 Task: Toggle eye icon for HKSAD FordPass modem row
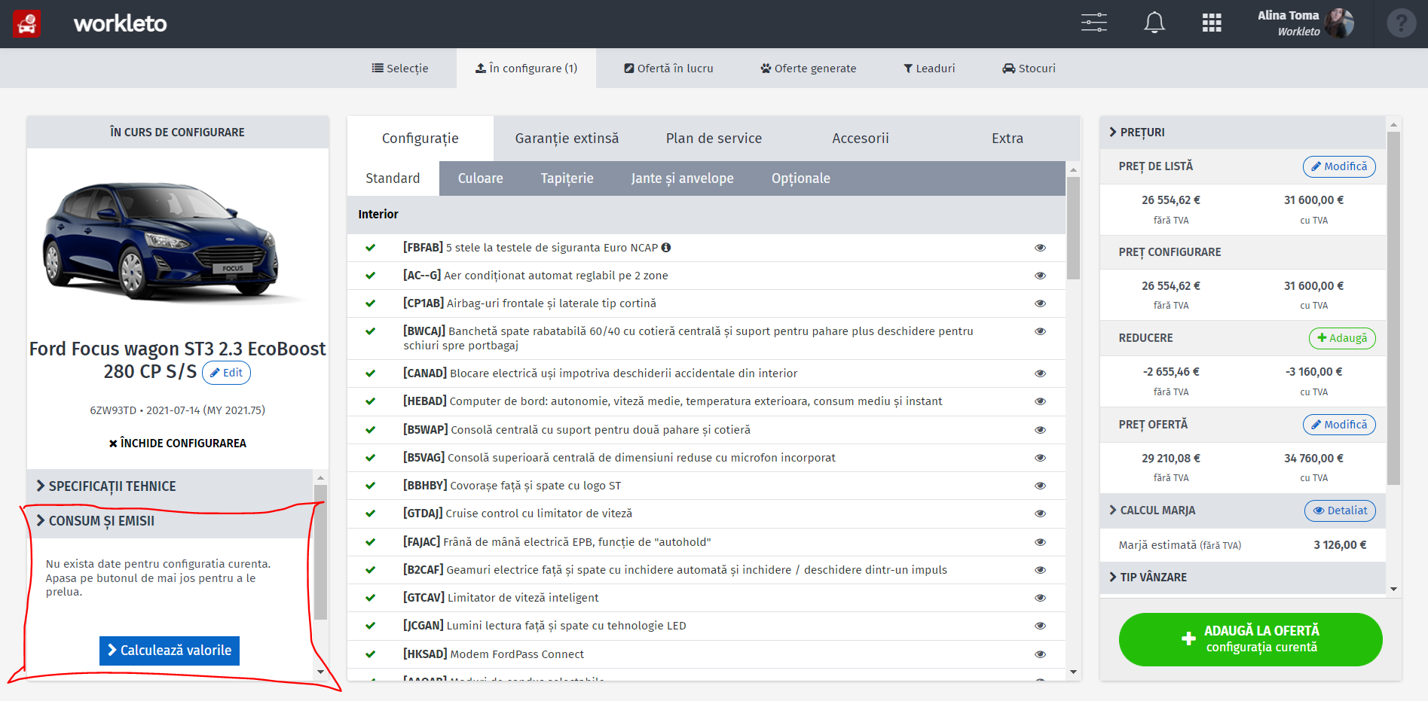[x=1040, y=654]
